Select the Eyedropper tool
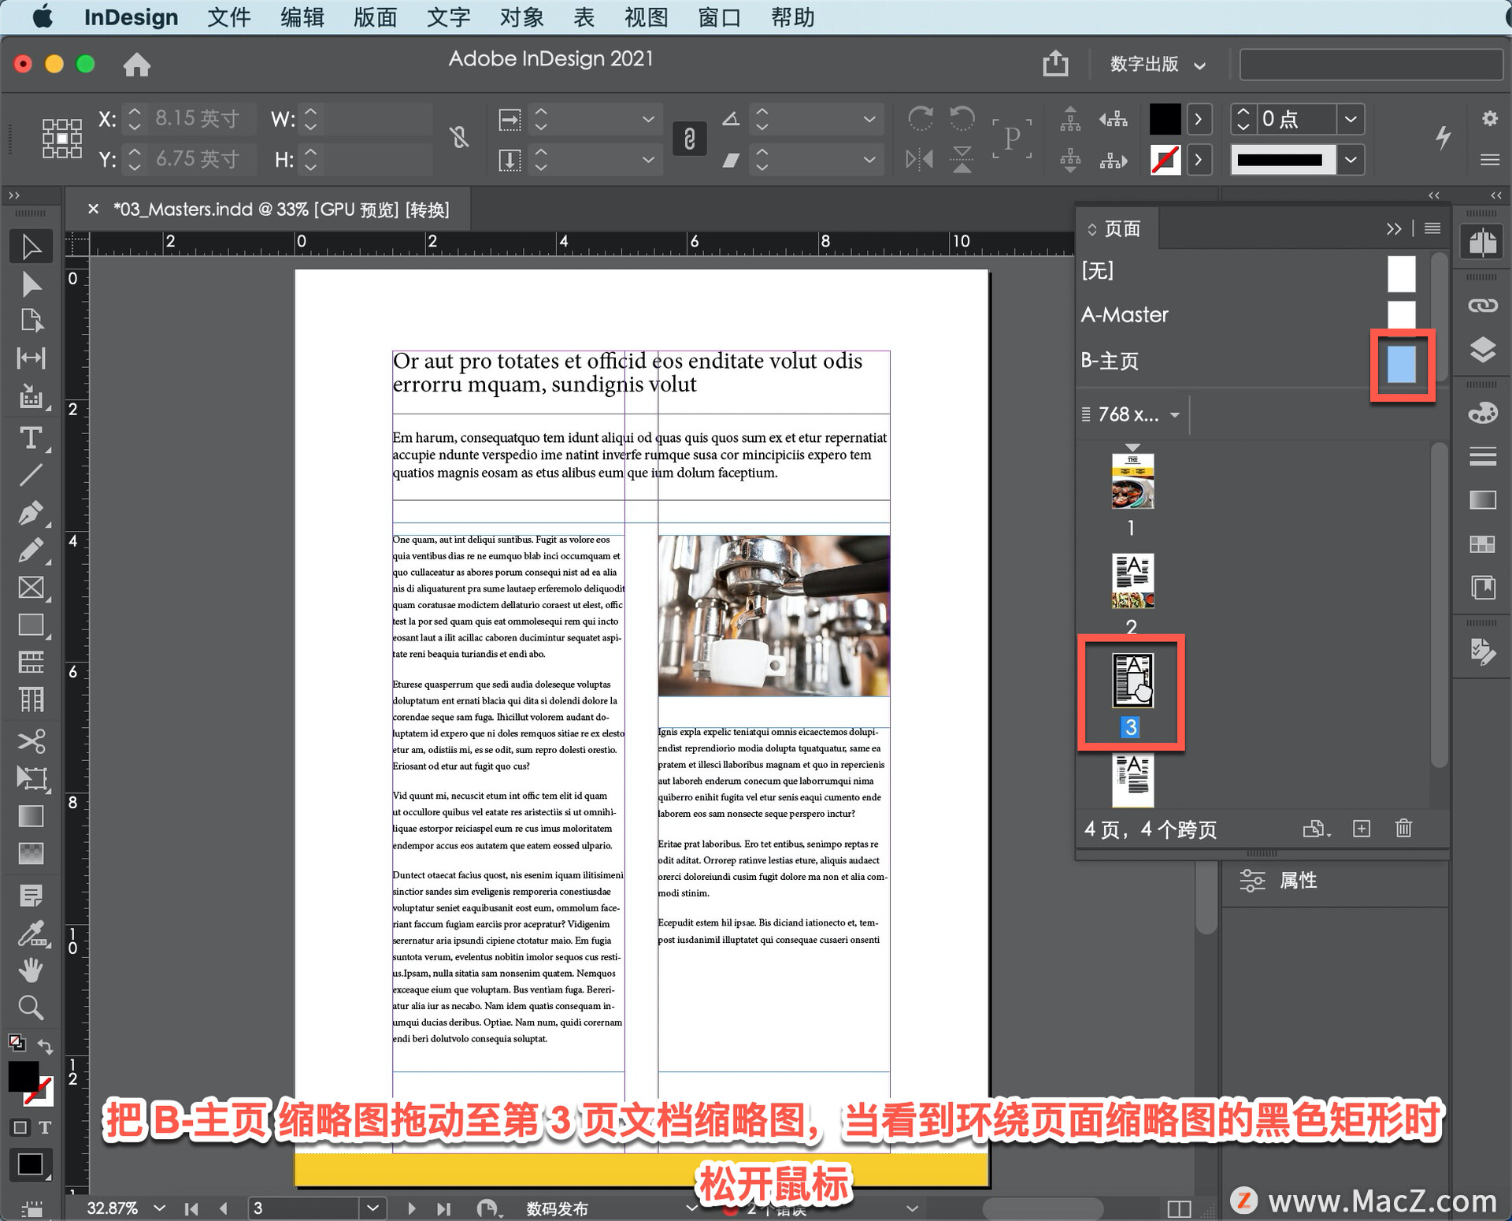 click(x=31, y=934)
